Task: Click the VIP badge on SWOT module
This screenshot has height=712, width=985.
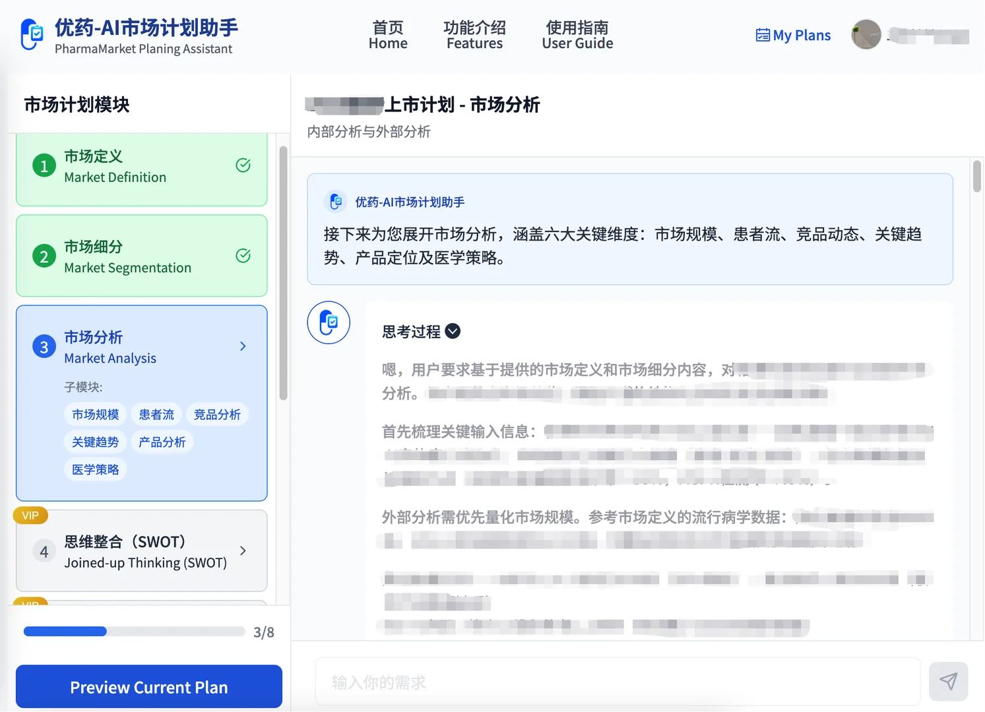Action: [x=30, y=516]
